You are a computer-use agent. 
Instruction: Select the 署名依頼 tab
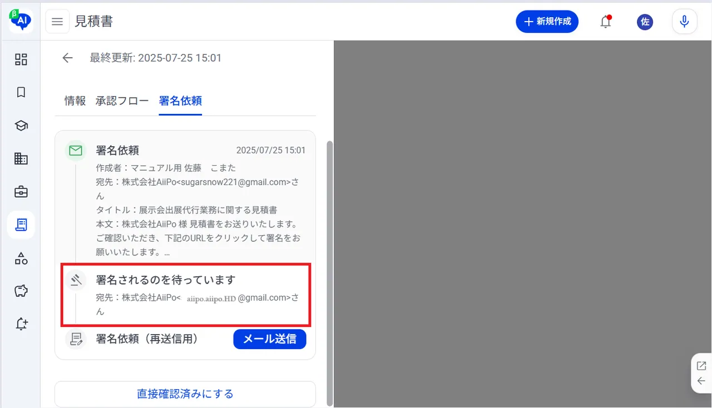pyautogui.click(x=180, y=101)
